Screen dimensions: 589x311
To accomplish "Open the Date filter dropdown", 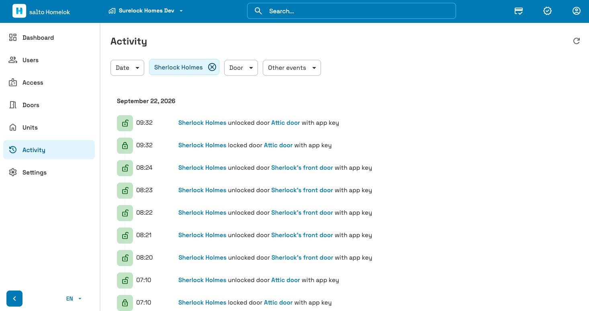I will point(127,68).
